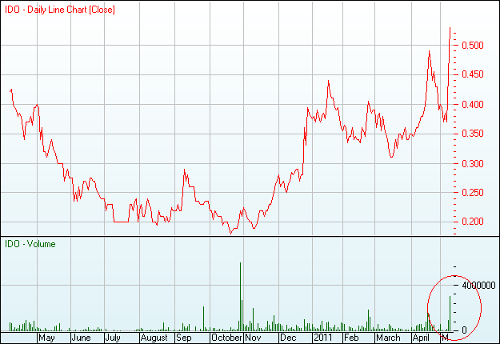Select the August label on the date axis
Viewport: 500px width, 344px height.
(x=154, y=338)
